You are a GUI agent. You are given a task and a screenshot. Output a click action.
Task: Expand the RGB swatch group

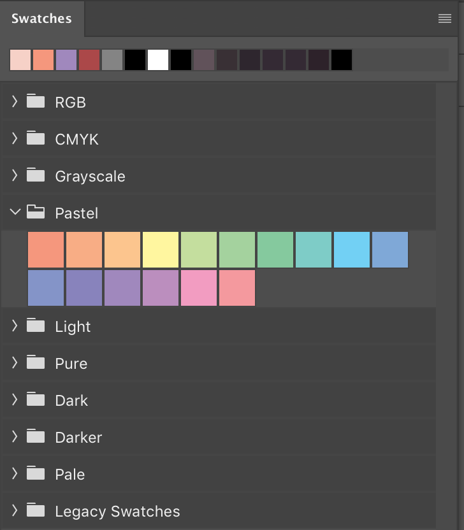click(14, 101)
